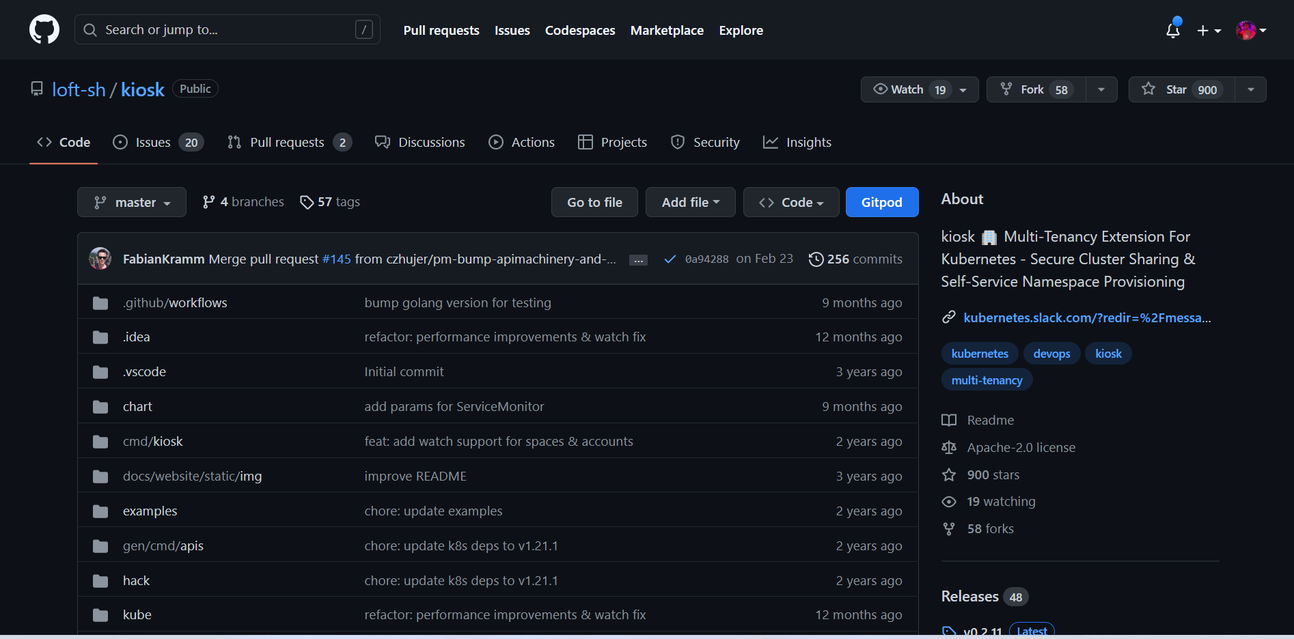Open the docs/website/static/img folder

192,477
